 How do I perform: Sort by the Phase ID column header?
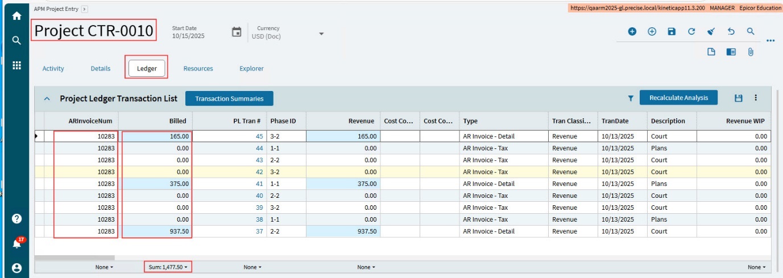[x=287, y=121]
